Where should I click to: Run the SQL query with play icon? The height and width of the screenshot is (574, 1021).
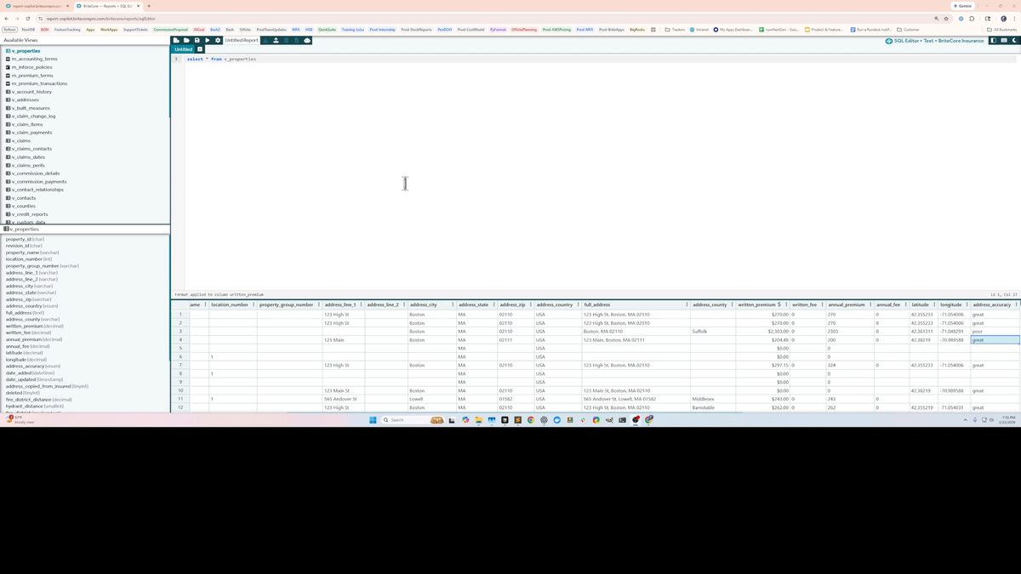[207, 40]
